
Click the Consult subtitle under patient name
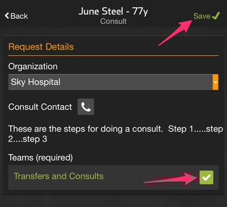coord(113,22)
